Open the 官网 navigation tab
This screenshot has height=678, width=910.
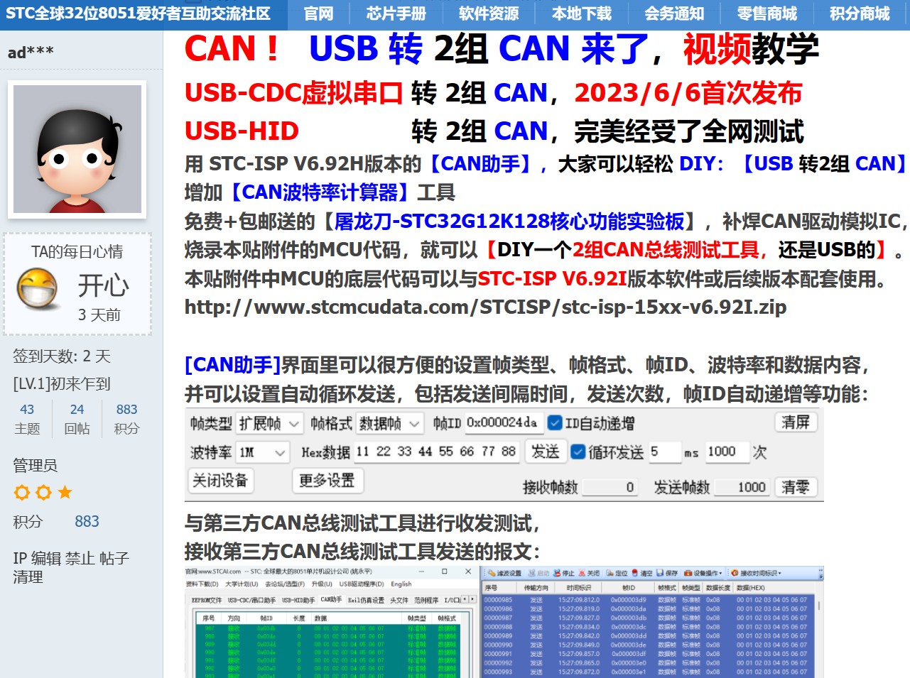click(x=318, y=13)
